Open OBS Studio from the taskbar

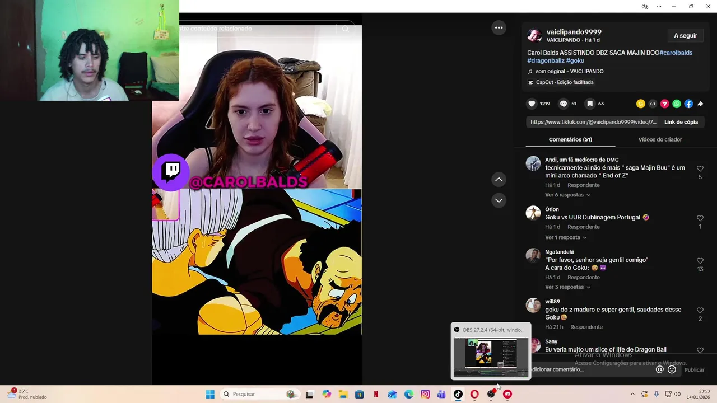tap(491, 394)
